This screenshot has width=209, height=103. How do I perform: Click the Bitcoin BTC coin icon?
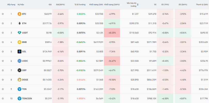pyautogui.click(x=19, y=14)
